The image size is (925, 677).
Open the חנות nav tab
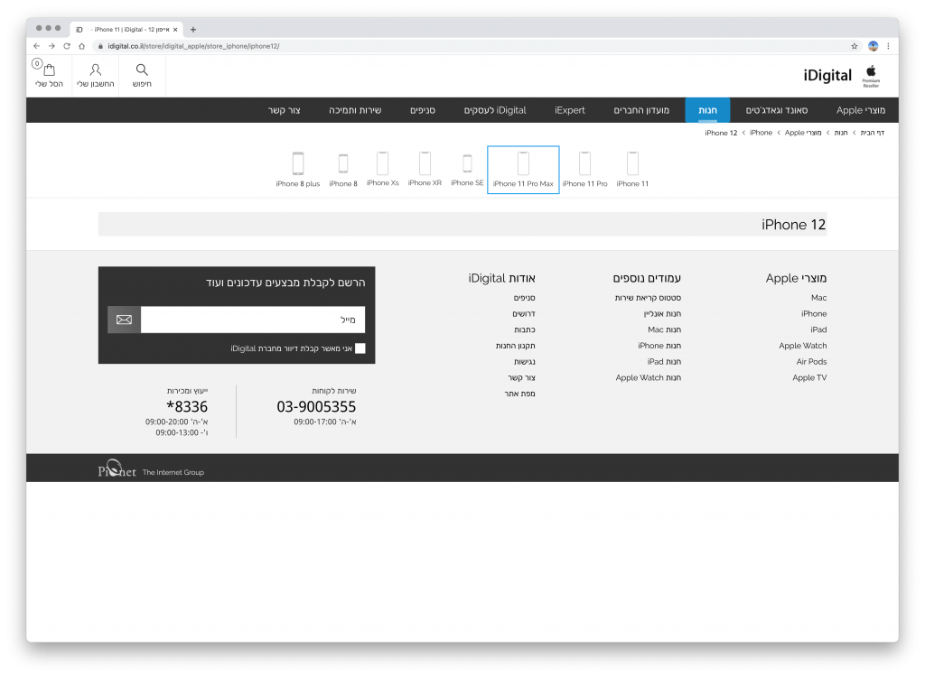pos(707,110)
